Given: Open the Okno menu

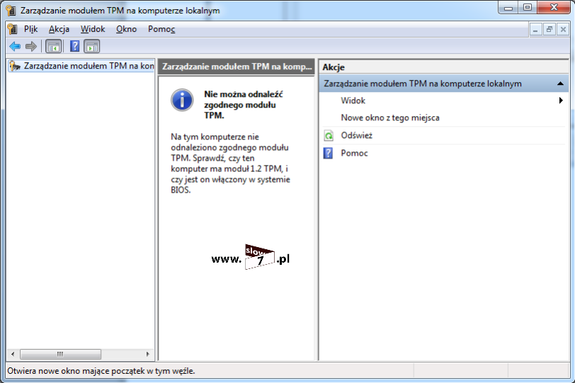Looking at the screenshot, I should 127,29.
